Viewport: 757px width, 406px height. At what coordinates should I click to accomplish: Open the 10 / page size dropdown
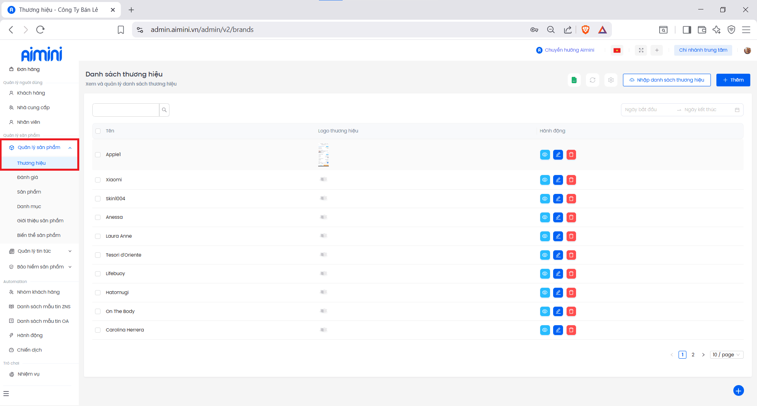[x=726, y=355]
